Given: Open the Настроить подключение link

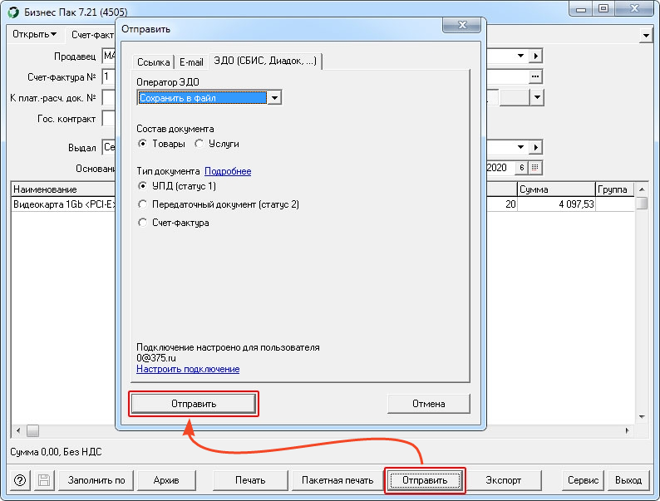Looking at the screenshot, I should tap(188, 369).
